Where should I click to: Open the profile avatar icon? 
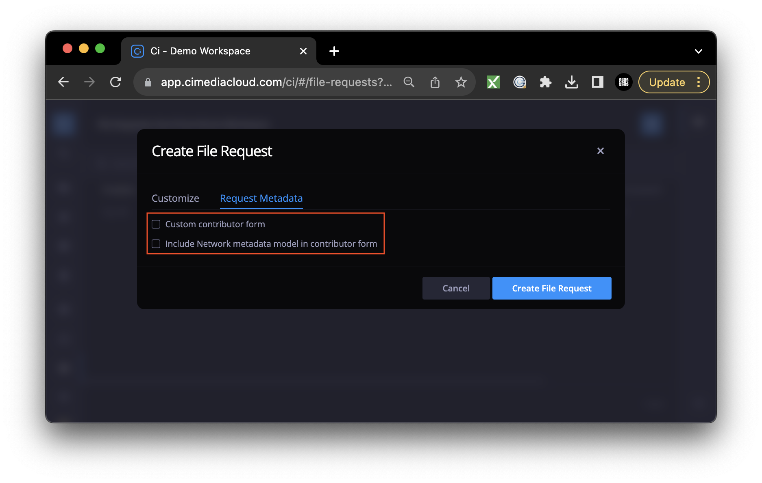(x=624, y=82)
